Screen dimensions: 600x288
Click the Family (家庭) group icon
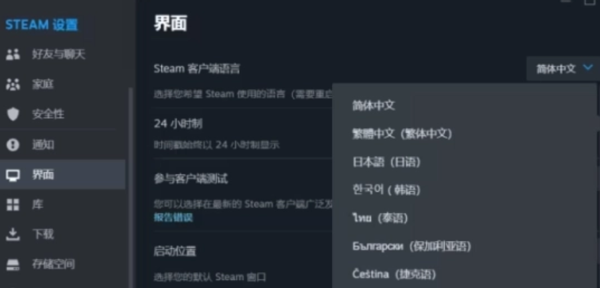tap(13, 84)
